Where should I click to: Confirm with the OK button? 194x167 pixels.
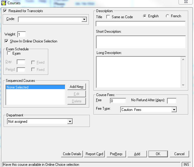click(158, 154)
